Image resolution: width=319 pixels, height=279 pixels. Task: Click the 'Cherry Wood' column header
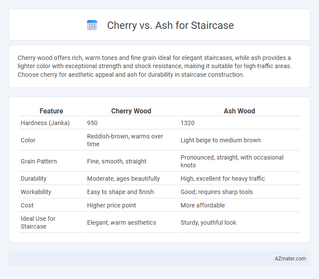(131, 111)
